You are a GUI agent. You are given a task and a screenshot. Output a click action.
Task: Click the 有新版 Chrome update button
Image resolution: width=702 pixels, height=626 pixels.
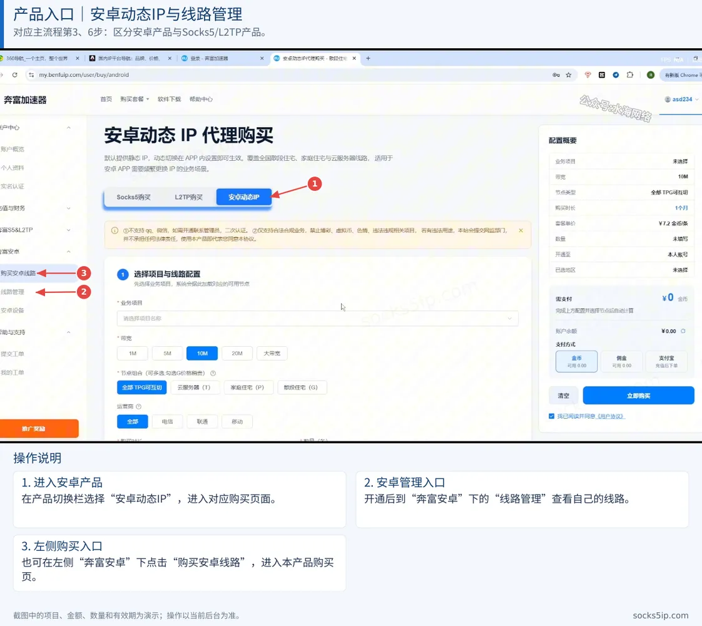point(683,74)
